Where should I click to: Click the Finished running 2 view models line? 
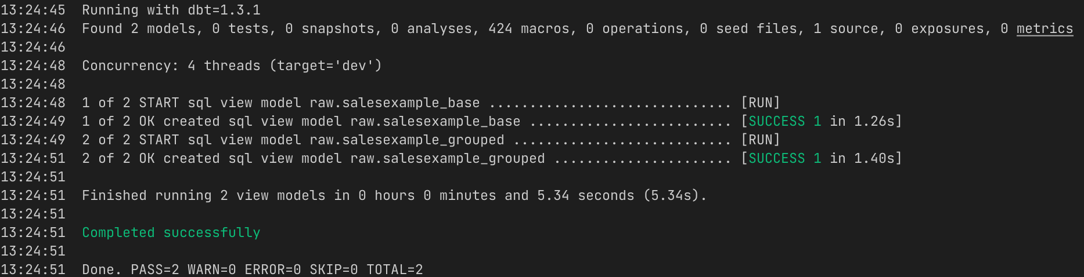point(394,195)
